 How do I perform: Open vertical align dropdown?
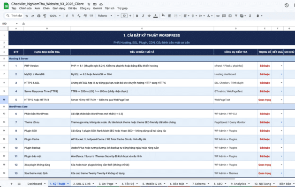[194, 16]
